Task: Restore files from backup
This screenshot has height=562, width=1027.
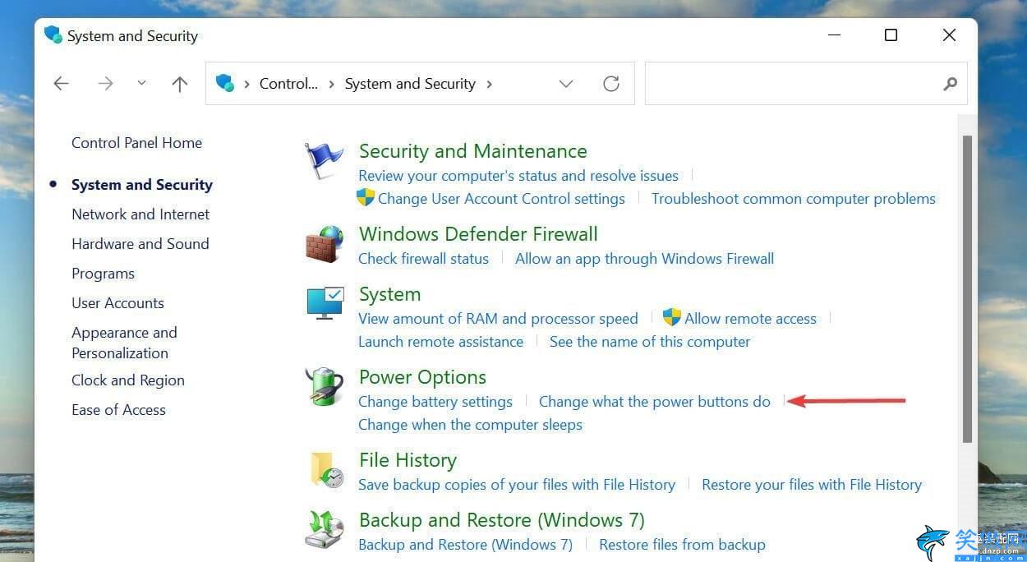Action: (682, 545)
